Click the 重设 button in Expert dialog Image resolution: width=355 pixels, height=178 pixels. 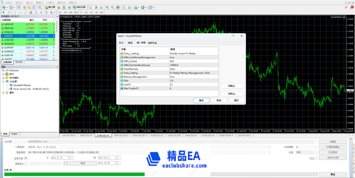236,100
